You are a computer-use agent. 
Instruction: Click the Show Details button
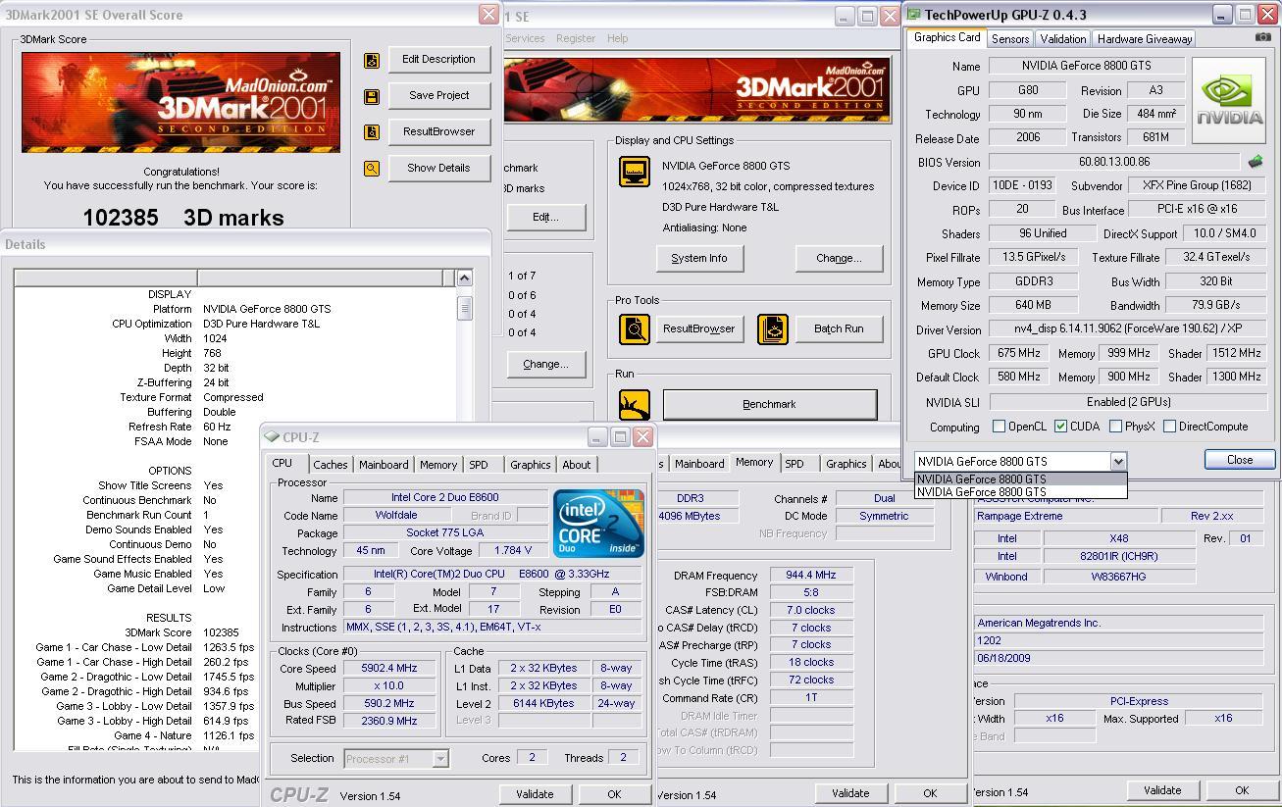point(438,168)
